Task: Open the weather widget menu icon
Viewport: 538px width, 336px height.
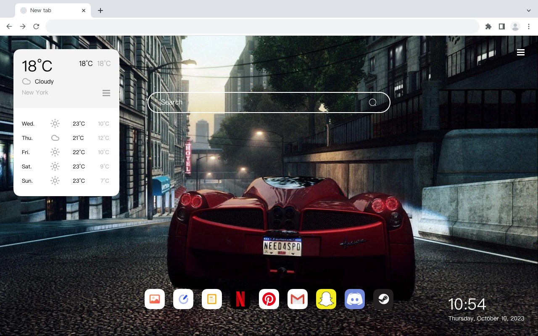Action: pyautogui.click(x=106, y=93)
